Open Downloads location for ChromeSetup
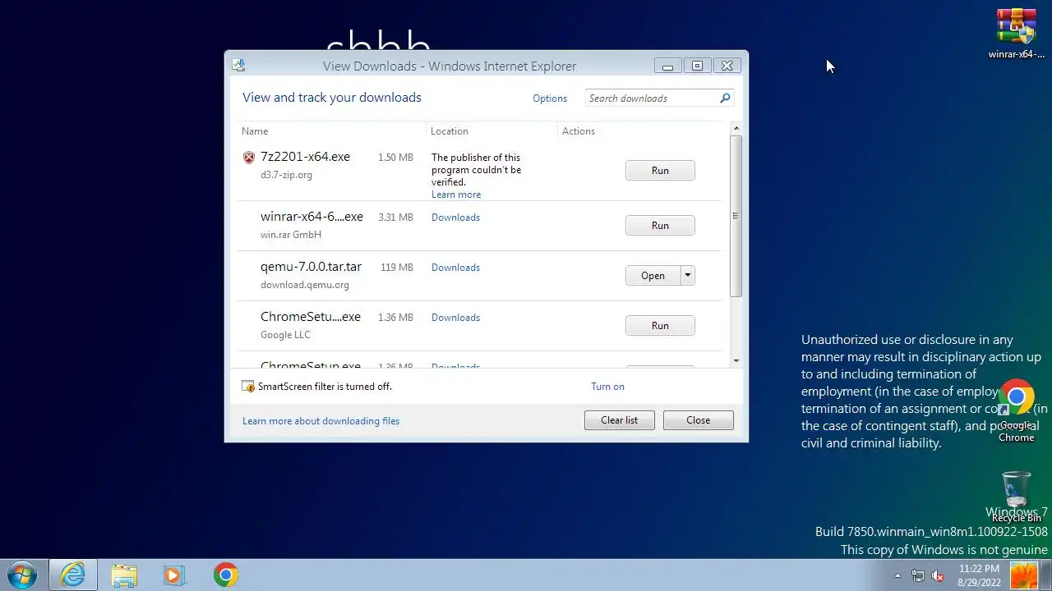1052x591 pixels. (455, 318)
